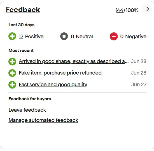Click the Leave feedback link
The width and height of the screenshot is (154, 151).
coord(27,110)
